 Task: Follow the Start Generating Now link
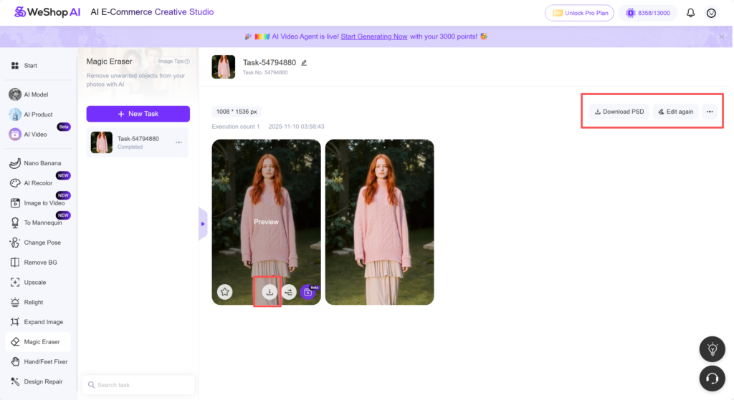click(x=374, y=36)
